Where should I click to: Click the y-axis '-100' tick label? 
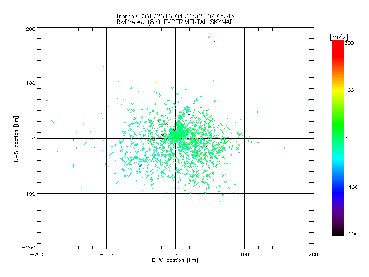click(29, 194)
